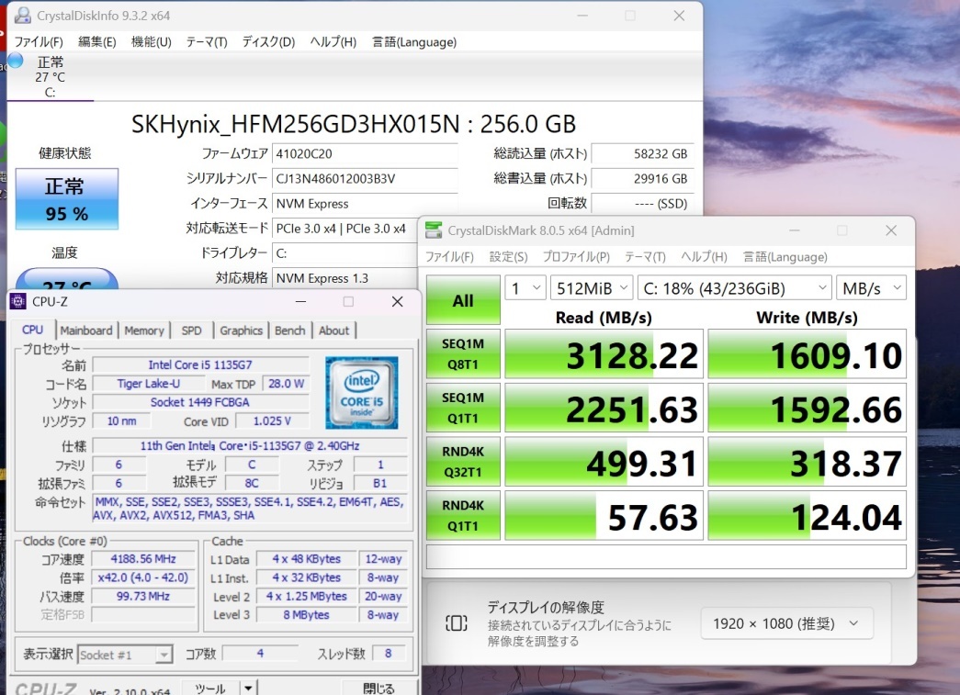The image size is (960, 695).
Task: Click SEQ1M Q8T1 write result 1609.10
Action: coord(807,354)
